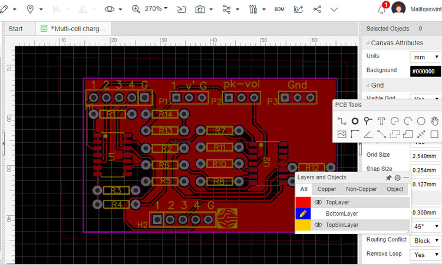Click the Background #000000 color field
The width and height of the screenshot is (442, 265).
tap(425, 71)
